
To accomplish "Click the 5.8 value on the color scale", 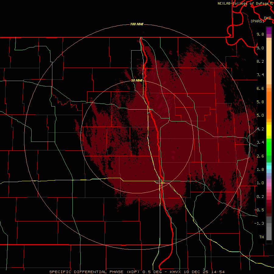I will [260, 102].
